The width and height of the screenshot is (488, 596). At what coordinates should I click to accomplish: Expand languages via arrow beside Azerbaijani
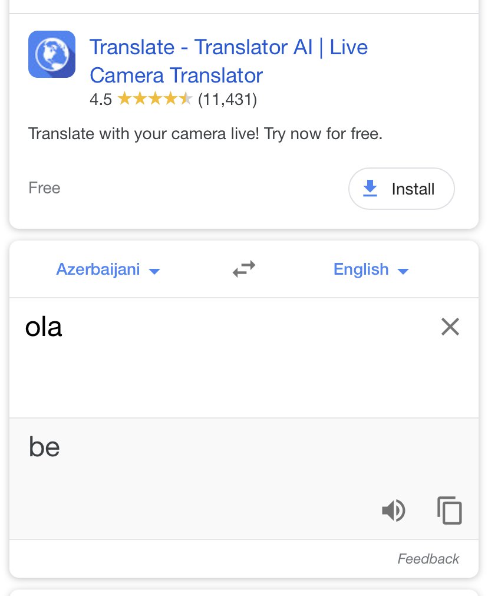pos(154,271)
